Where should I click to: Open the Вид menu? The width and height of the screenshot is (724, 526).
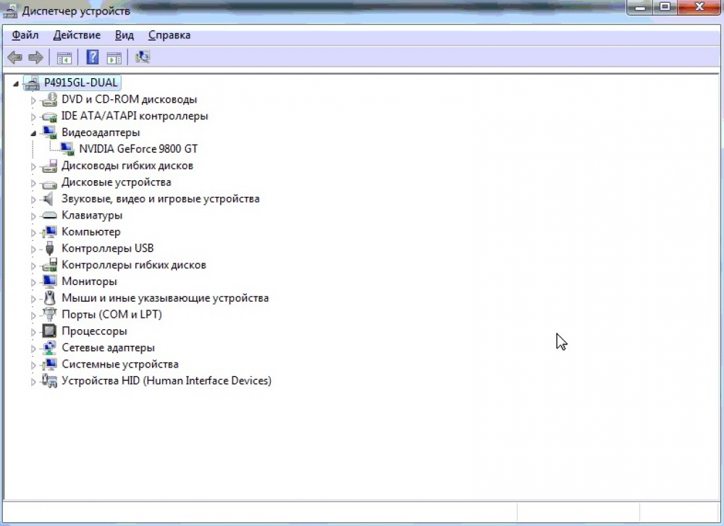pos(125,35)
